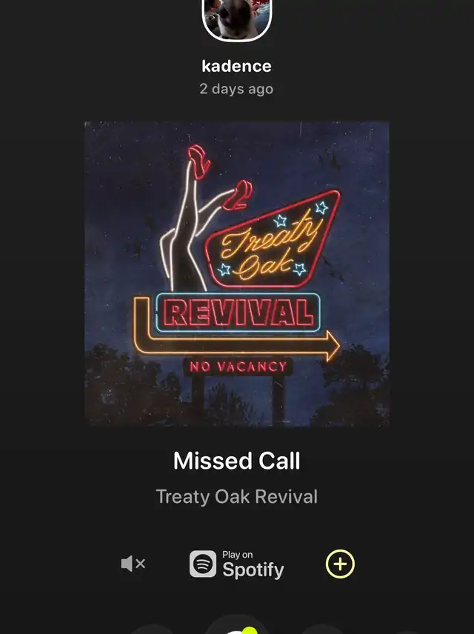474x634 pixels.
Task: Add the song with the yellow plus icon
Action: (340, 564)
